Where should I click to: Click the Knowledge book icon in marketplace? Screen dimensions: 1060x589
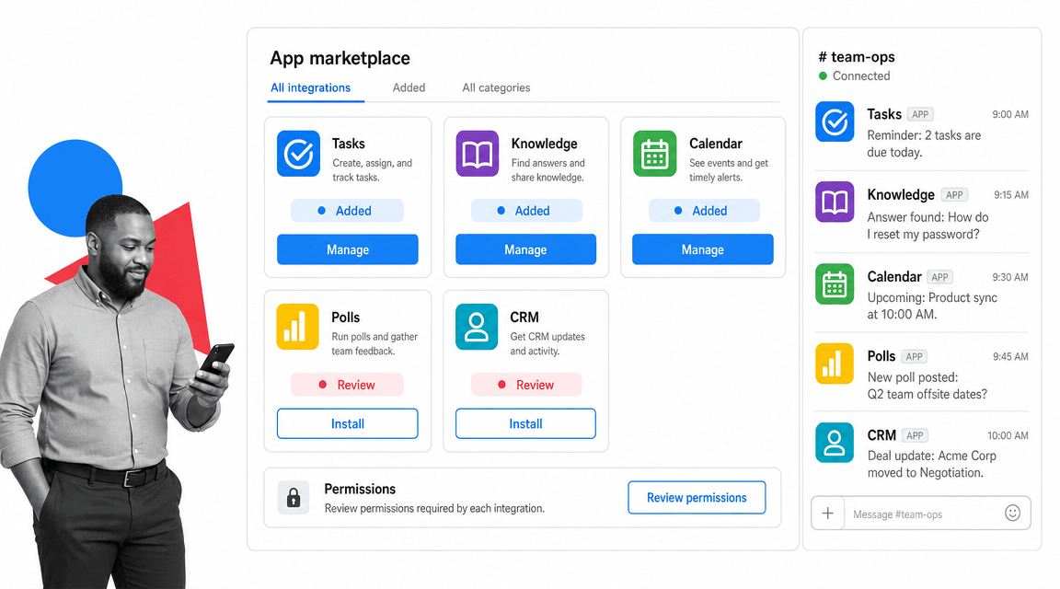click(478, 154)
